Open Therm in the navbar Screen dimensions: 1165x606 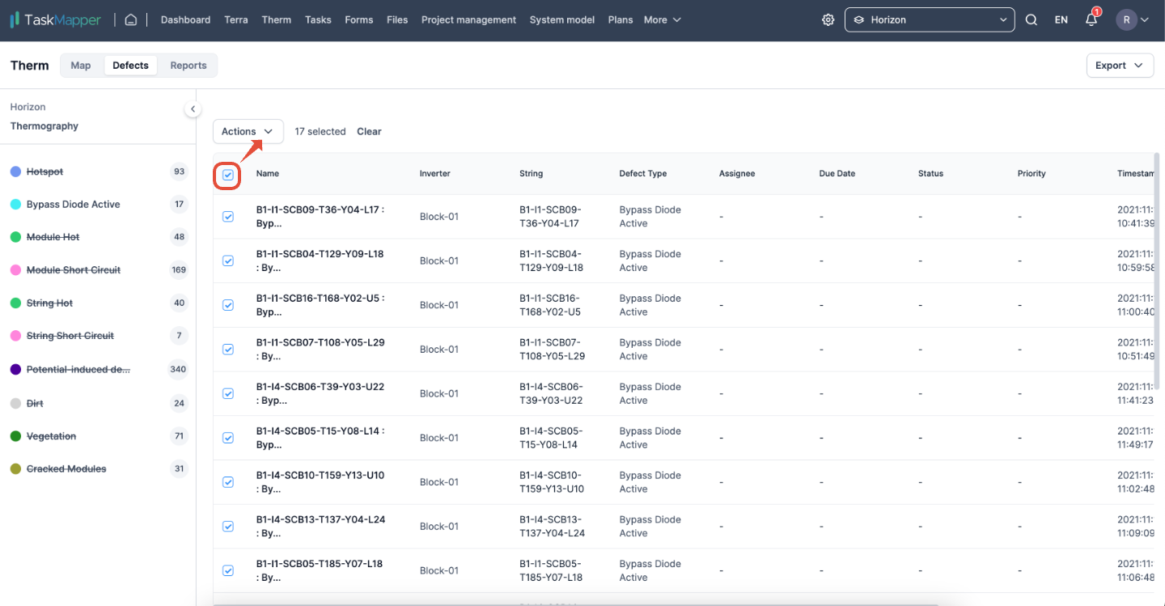(x=277, y=20)
